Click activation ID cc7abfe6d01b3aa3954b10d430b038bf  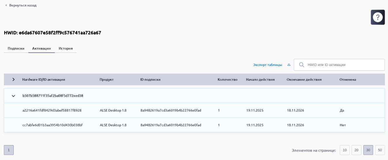click(x=53, y=125)
